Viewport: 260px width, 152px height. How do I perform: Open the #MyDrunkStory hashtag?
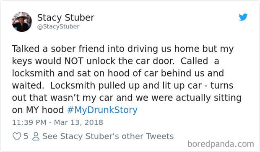(x=102, y=110)
